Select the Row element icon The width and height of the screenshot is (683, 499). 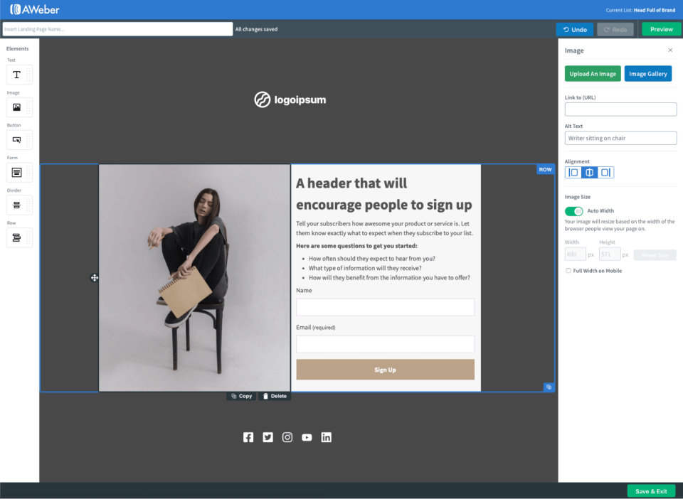coord(19,237)
